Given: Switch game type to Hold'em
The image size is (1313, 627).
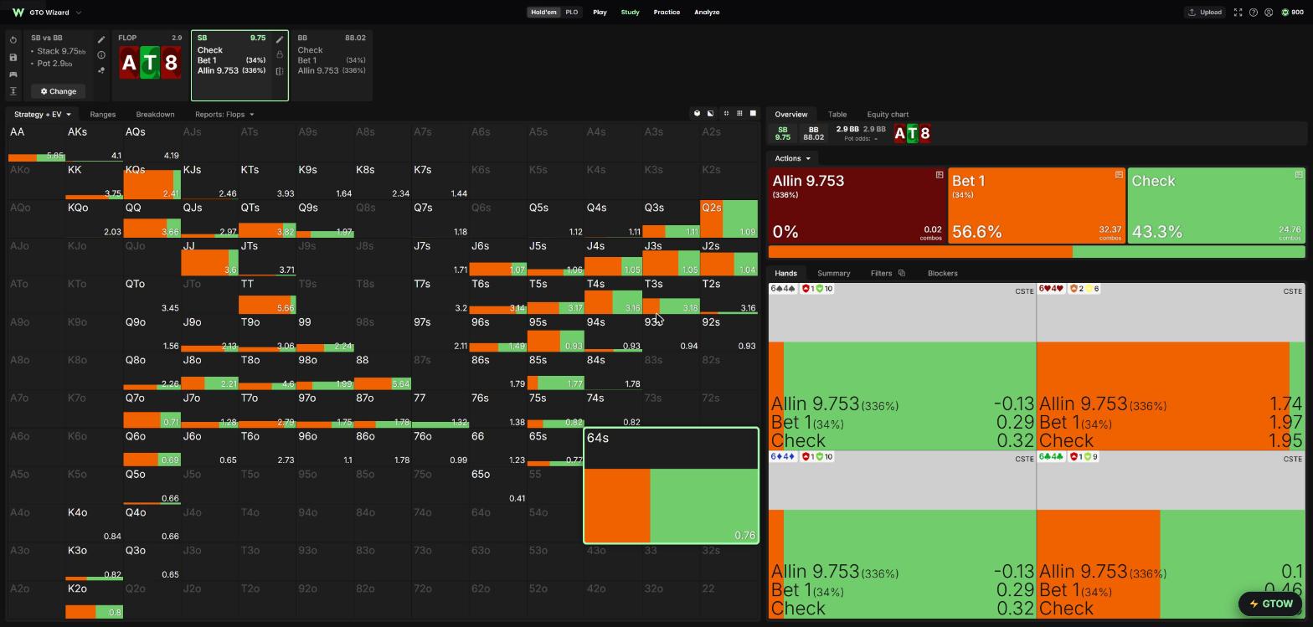Looking at the screenshot, I should 543,13.
